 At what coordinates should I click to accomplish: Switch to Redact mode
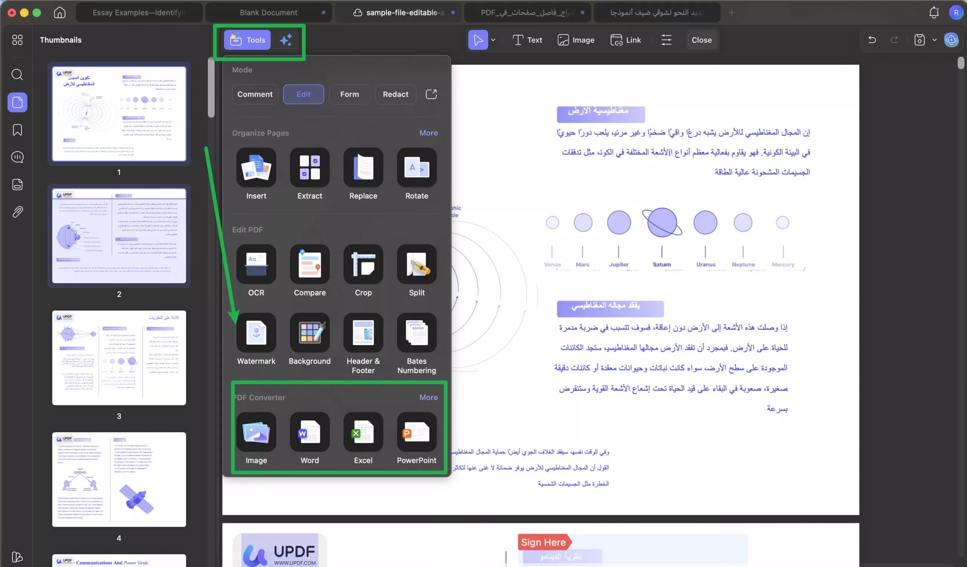coord(395,94)
